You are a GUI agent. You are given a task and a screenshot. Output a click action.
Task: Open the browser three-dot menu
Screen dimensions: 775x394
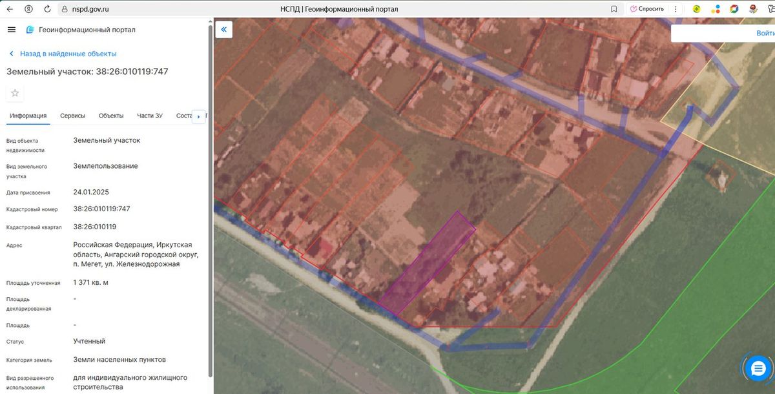pyautogui.click(x=676, y=9)
